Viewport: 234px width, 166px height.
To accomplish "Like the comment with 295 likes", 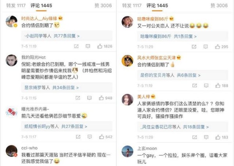I will click(218, 47).
